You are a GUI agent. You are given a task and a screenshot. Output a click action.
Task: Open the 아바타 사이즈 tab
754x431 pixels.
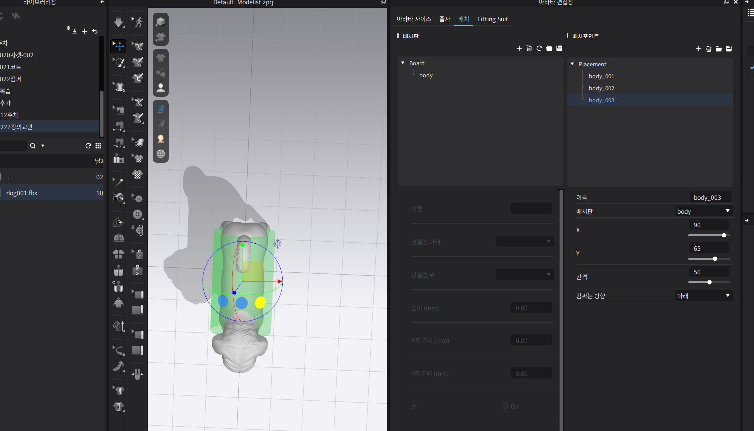pos(414,19)
